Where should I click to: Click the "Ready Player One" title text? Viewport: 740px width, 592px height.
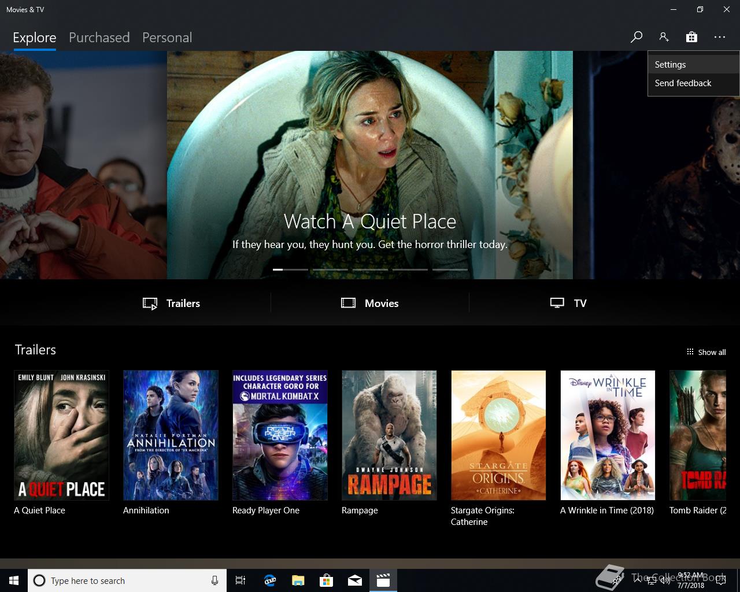point(266,510)
